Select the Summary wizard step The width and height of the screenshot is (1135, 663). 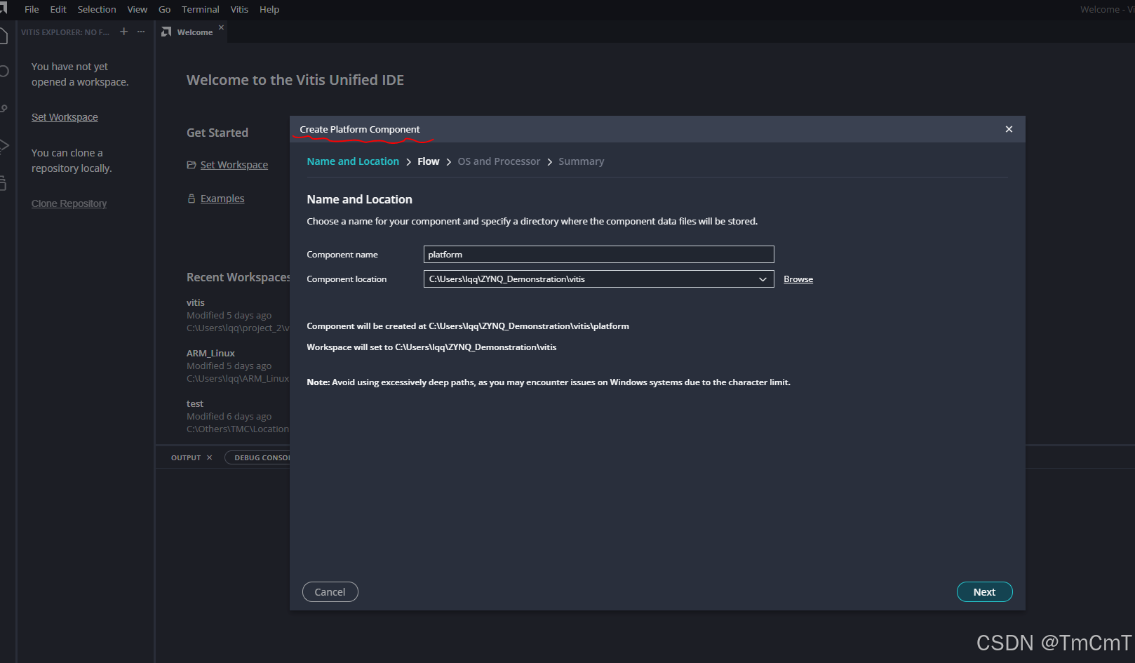point(581,161)
